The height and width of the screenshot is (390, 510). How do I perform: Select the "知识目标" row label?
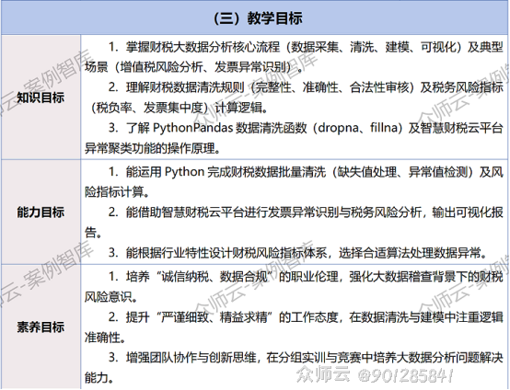click(x=41, y=97)
